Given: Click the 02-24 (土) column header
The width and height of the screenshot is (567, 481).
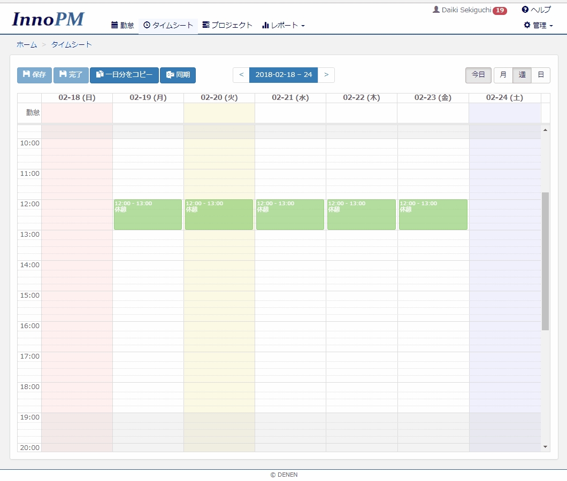Looking at the screenshot, I should point(504,98).
